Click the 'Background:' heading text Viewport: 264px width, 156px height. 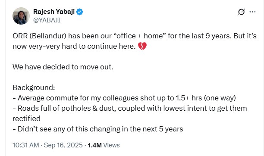click(34, 87)
